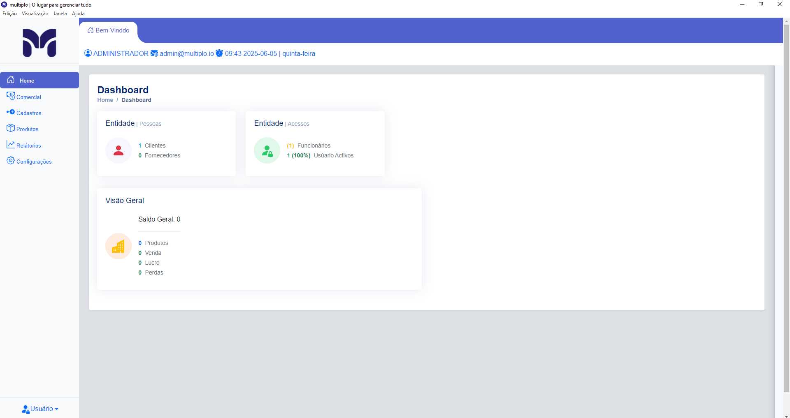Click the Home breadcrumb link
Image resolution: width=790 pixels, height=418 pixels.
(105, 100)
